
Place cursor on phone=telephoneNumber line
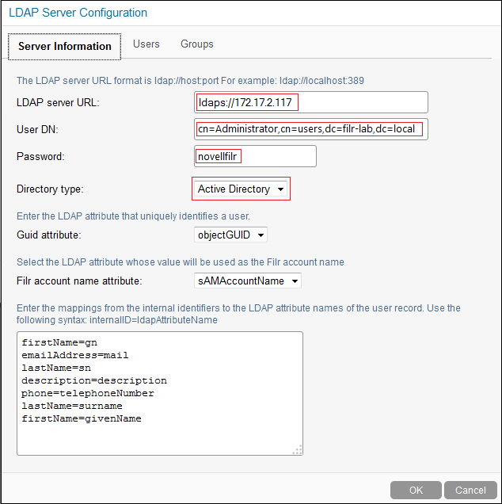[88, 393]
